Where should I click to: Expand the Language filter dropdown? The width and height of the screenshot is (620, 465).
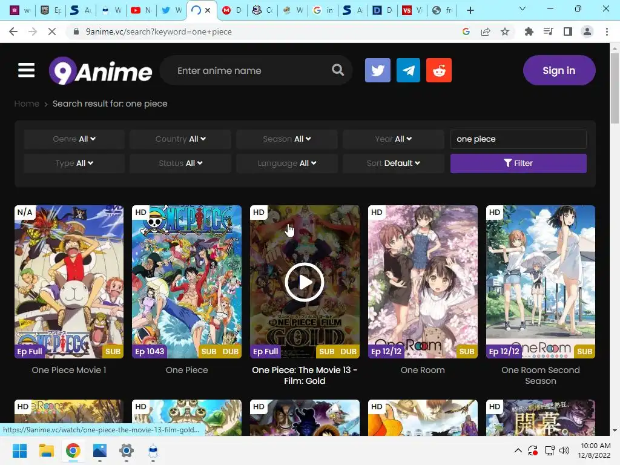point(286,163)
